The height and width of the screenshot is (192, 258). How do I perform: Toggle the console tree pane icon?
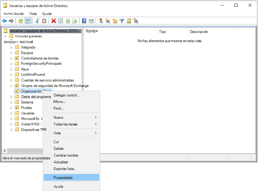click(28, 21)
